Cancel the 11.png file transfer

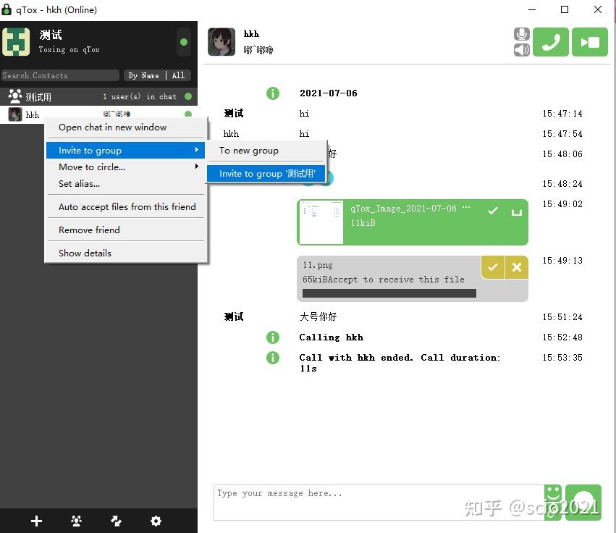pyautogui.click(x=517, y=267)
